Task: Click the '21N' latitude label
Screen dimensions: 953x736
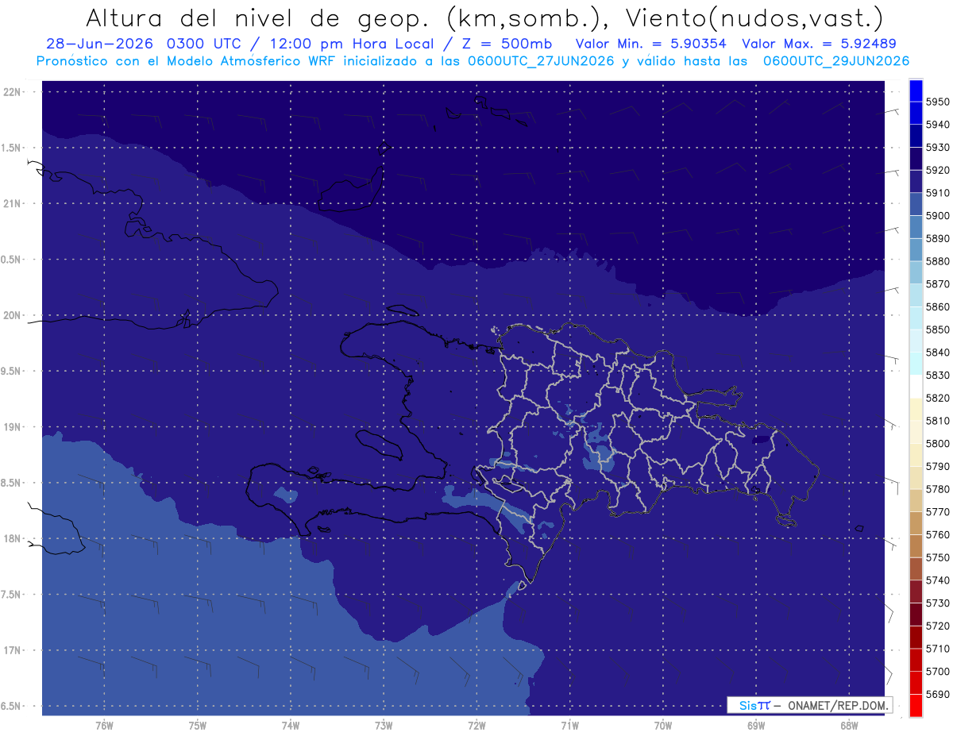Action: tap(14, 204)
